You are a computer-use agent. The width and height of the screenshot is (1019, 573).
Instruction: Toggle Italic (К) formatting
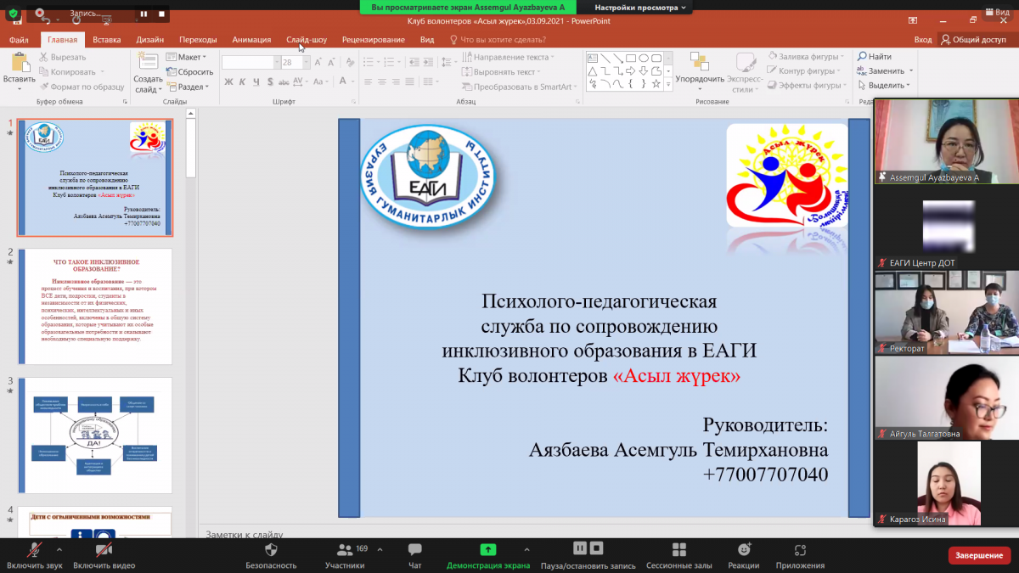click(243, 81)
